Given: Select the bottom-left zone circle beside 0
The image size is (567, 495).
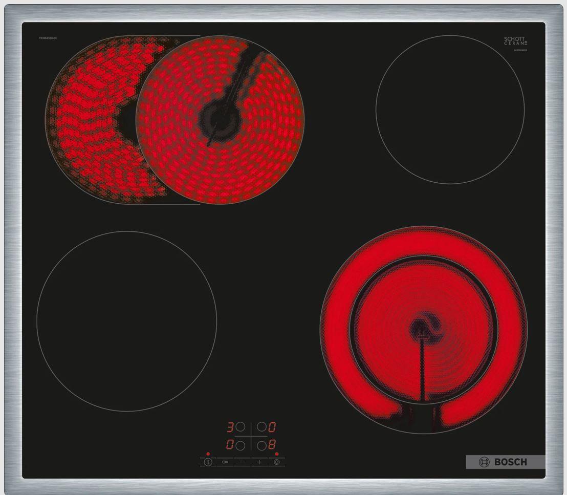Looking at the screenshot, I should click(240, 445).
